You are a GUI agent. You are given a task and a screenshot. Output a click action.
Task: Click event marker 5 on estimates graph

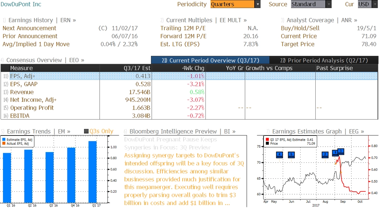pos(291,155)
